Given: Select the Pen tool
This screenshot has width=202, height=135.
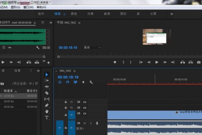Looking at the screenshot, I should click(x=47, y=105).
